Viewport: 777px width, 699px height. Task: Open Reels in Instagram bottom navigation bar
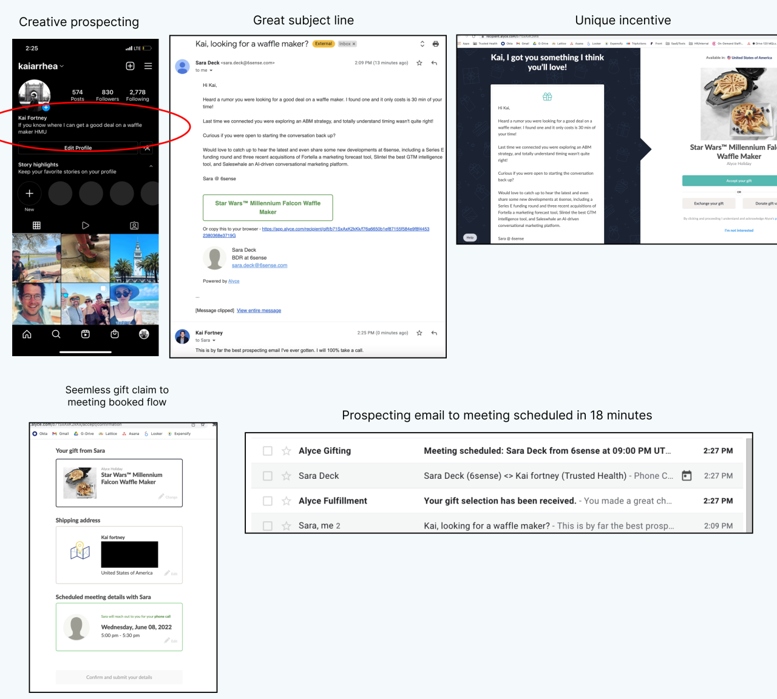86,334
